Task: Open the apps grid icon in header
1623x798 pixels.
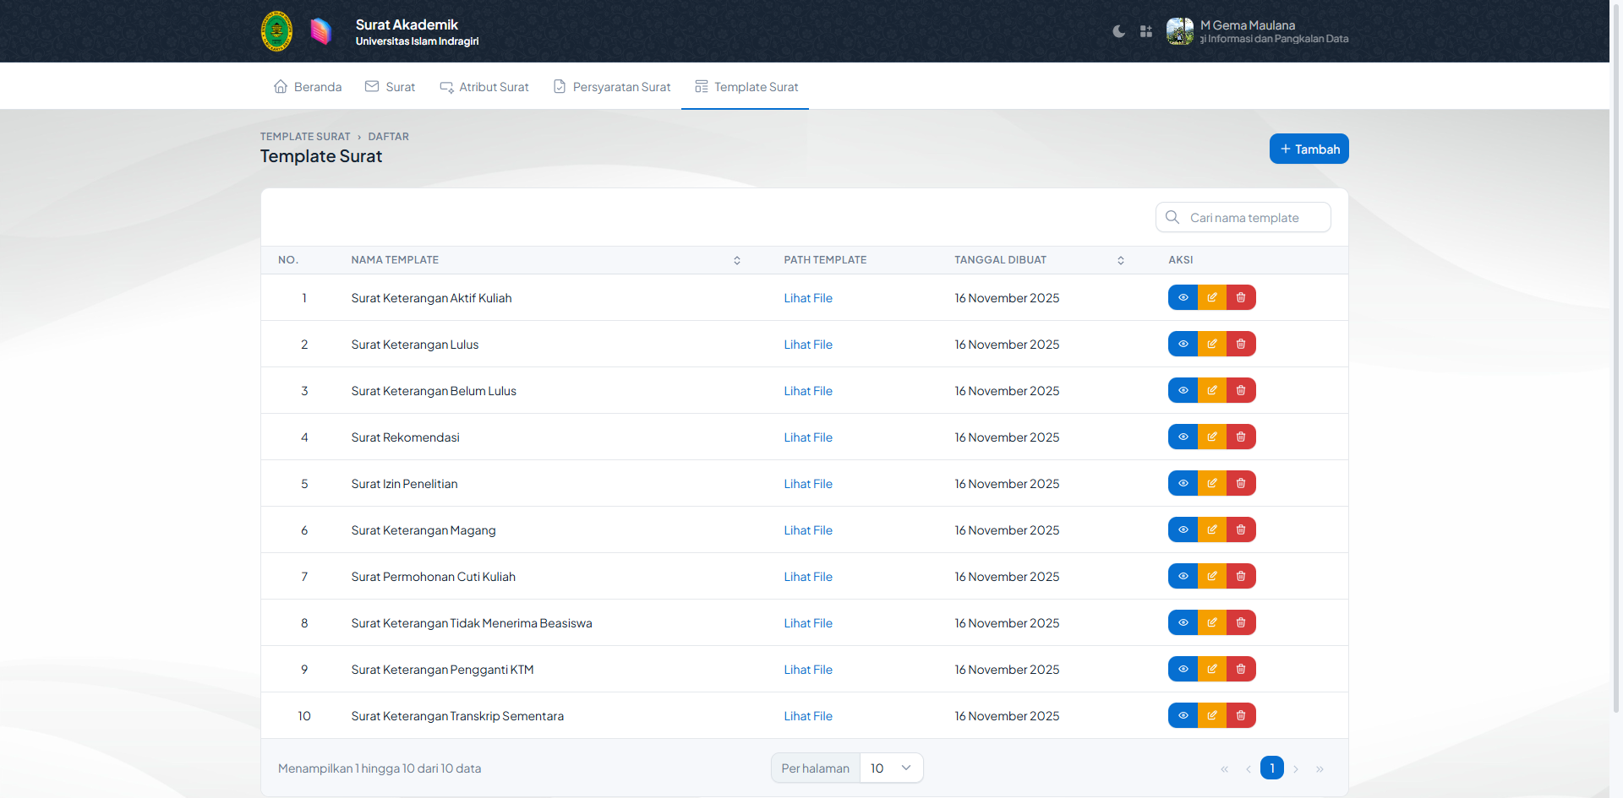Action: 1146,31
